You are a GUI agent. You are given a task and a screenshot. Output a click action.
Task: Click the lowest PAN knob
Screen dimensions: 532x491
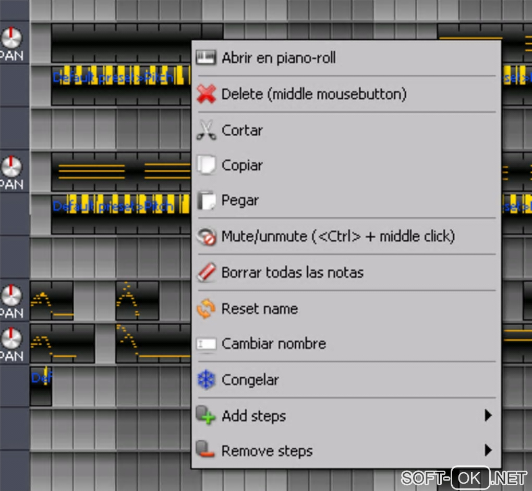point(11,338)
